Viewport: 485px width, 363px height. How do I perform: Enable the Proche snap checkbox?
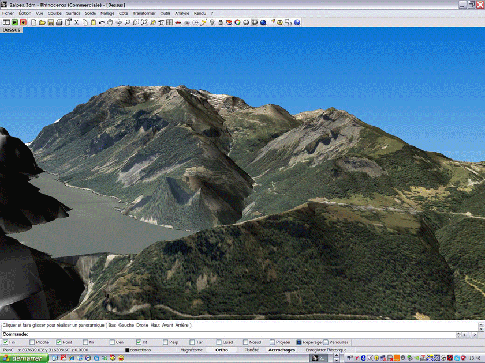click(32, 342)
